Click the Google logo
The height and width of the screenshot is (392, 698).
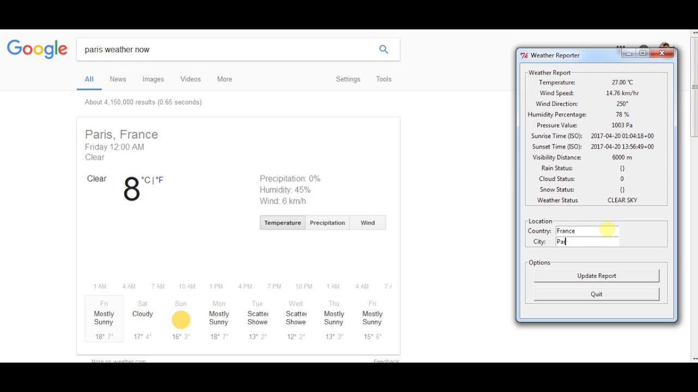pos(37,49)
